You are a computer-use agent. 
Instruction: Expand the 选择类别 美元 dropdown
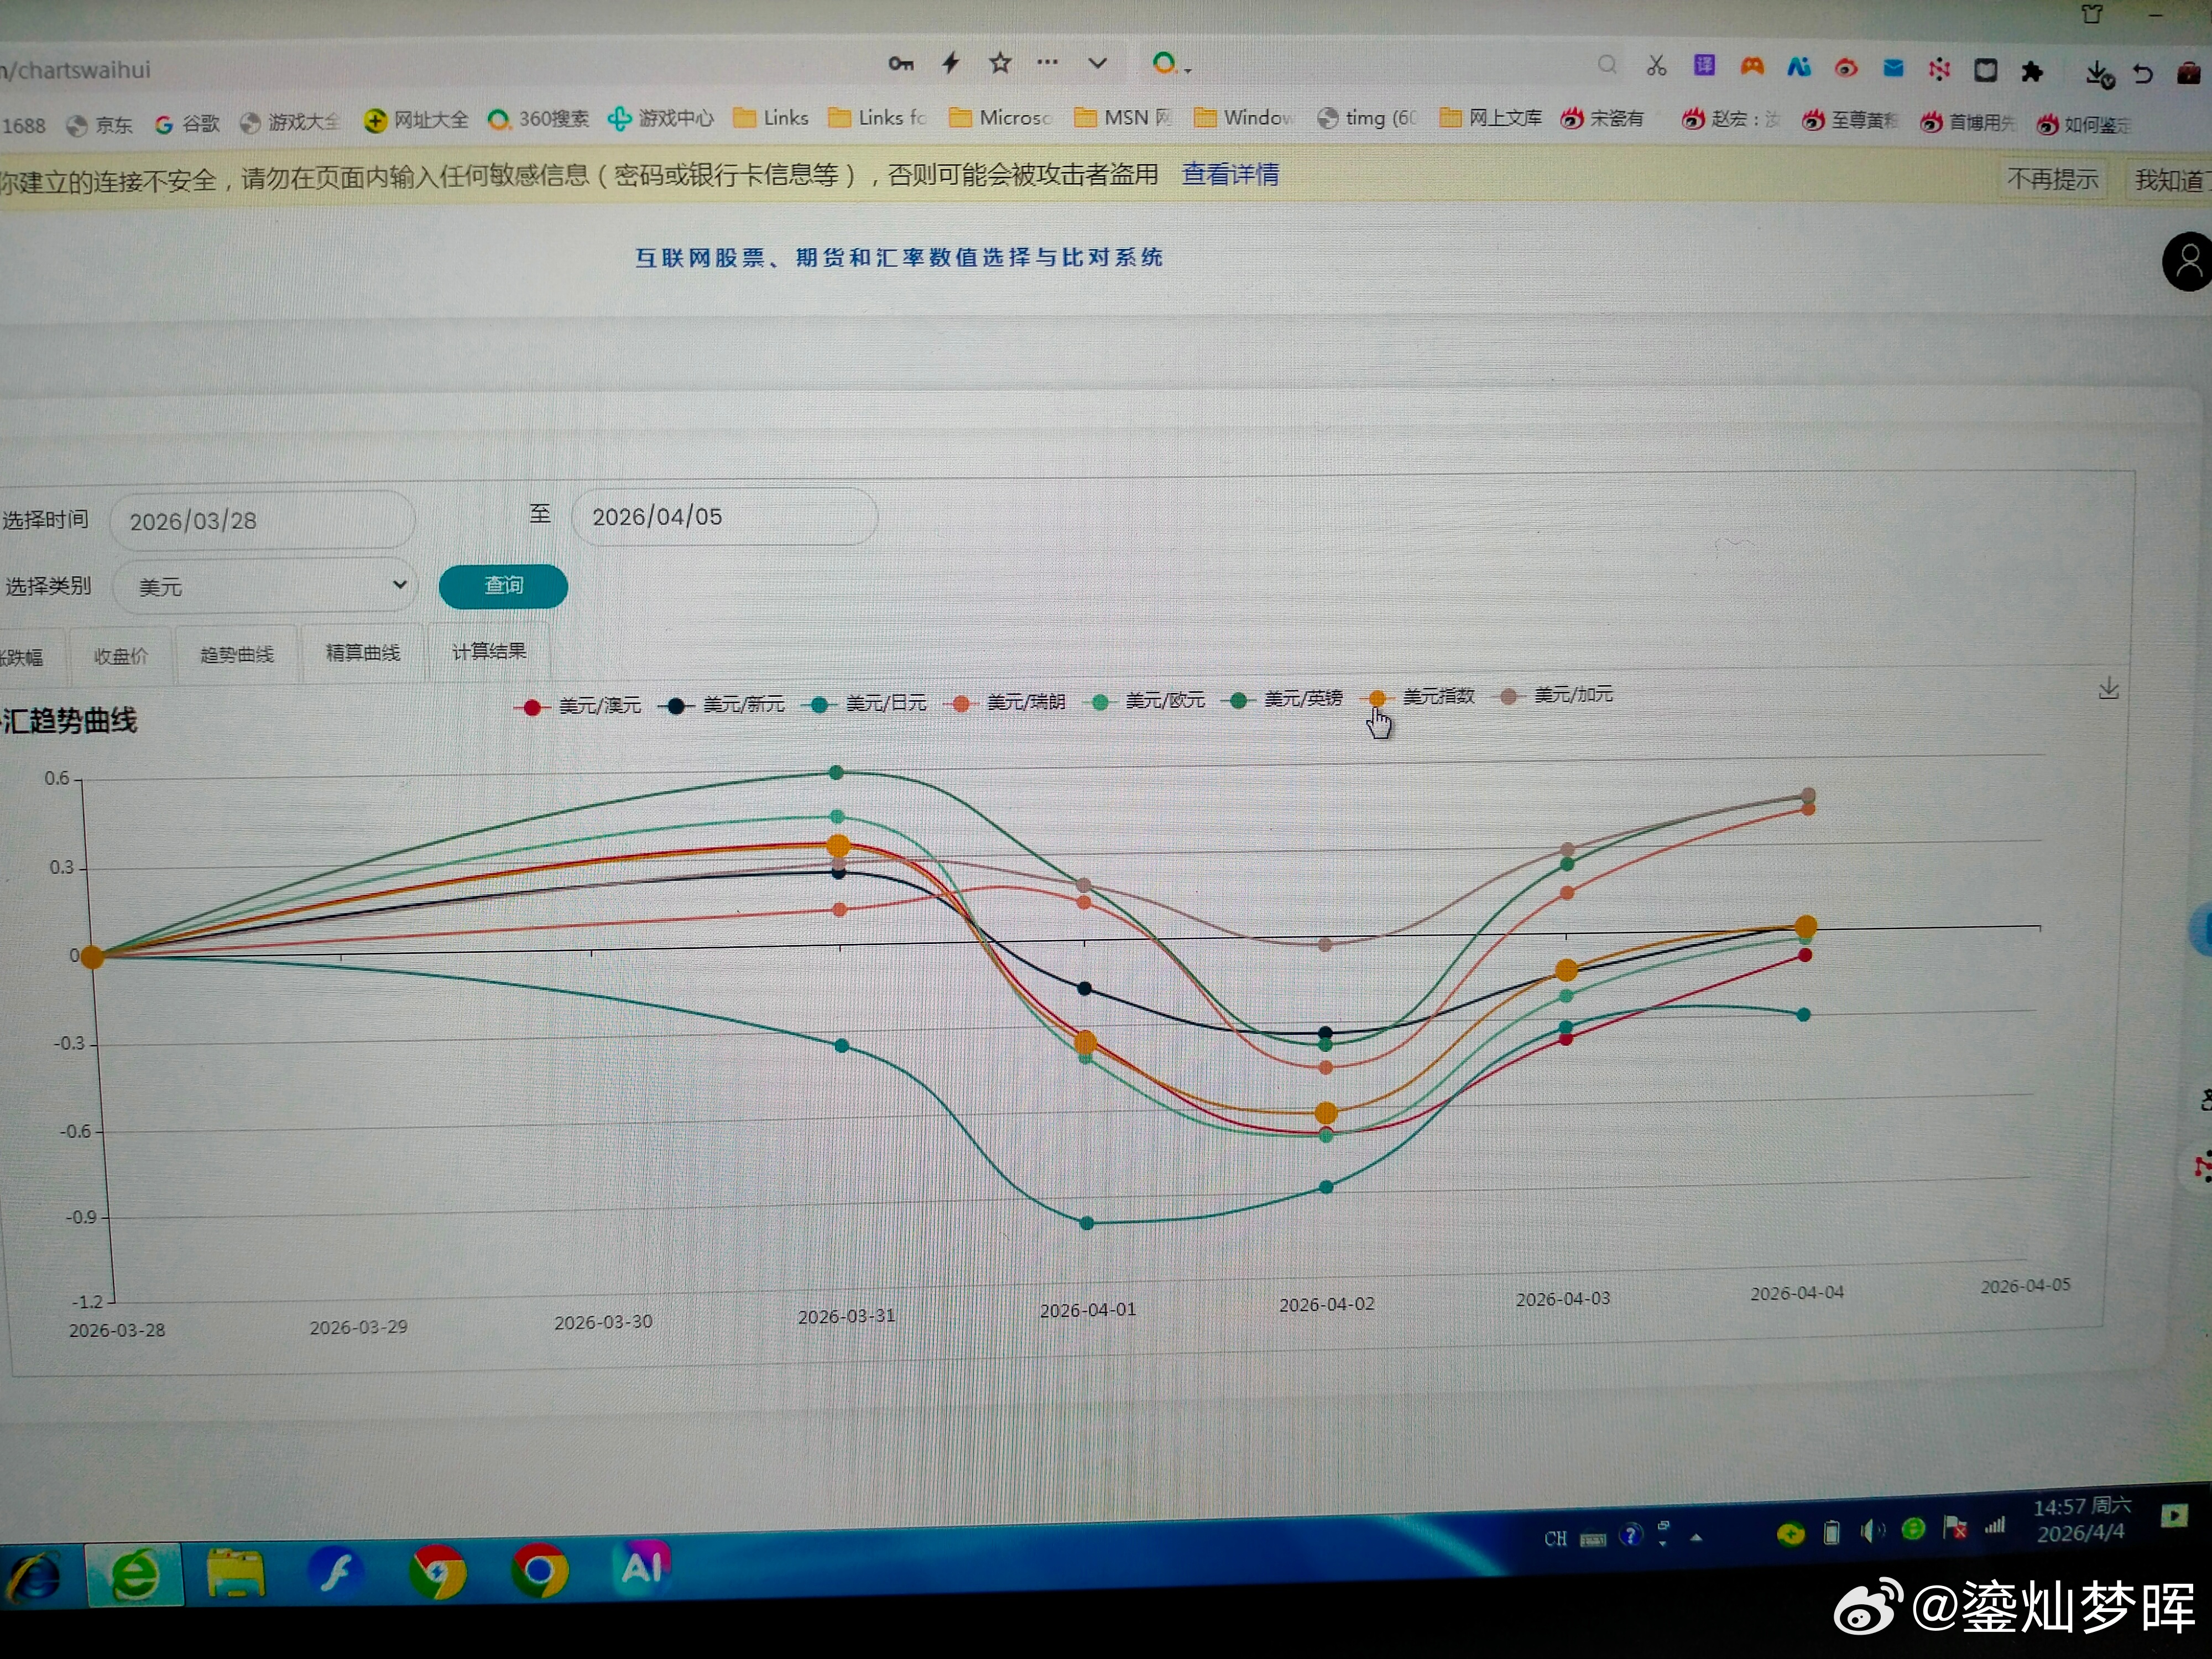pos(266,586)
